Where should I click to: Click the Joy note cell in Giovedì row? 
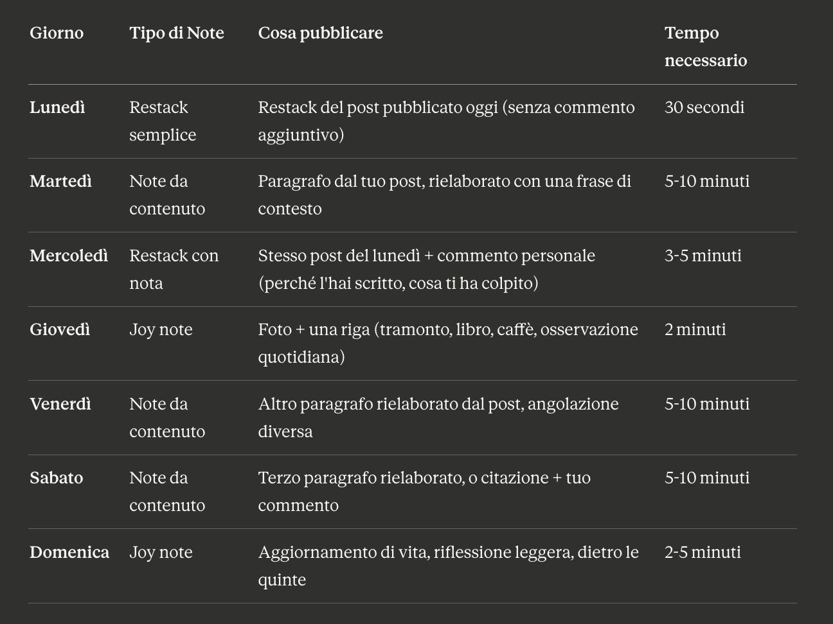[x=161, y=329]
